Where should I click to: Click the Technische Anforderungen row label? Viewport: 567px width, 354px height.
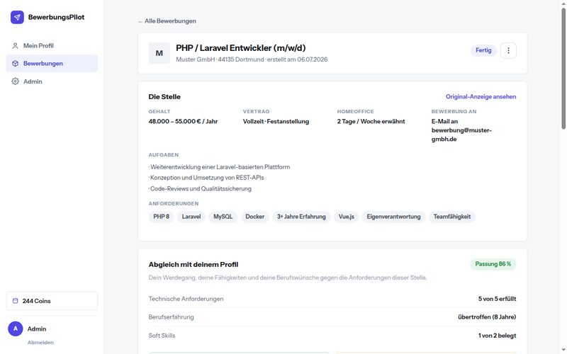point(186,299)
